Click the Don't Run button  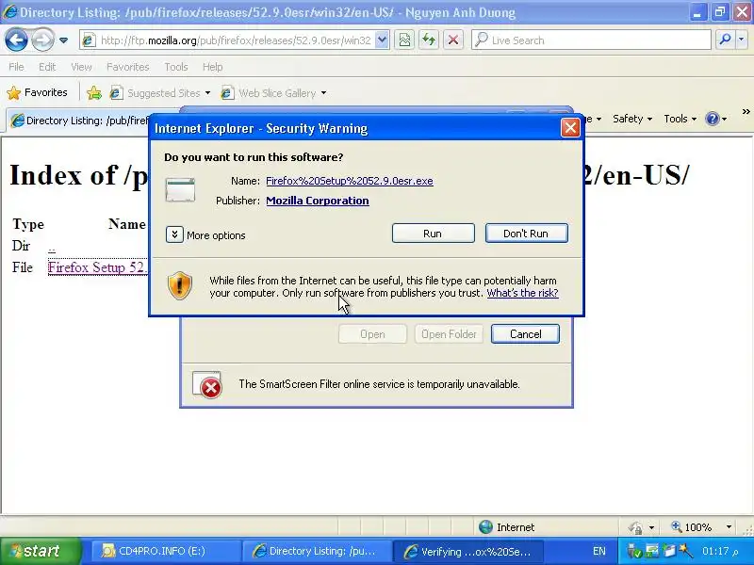tap(526, 234)
